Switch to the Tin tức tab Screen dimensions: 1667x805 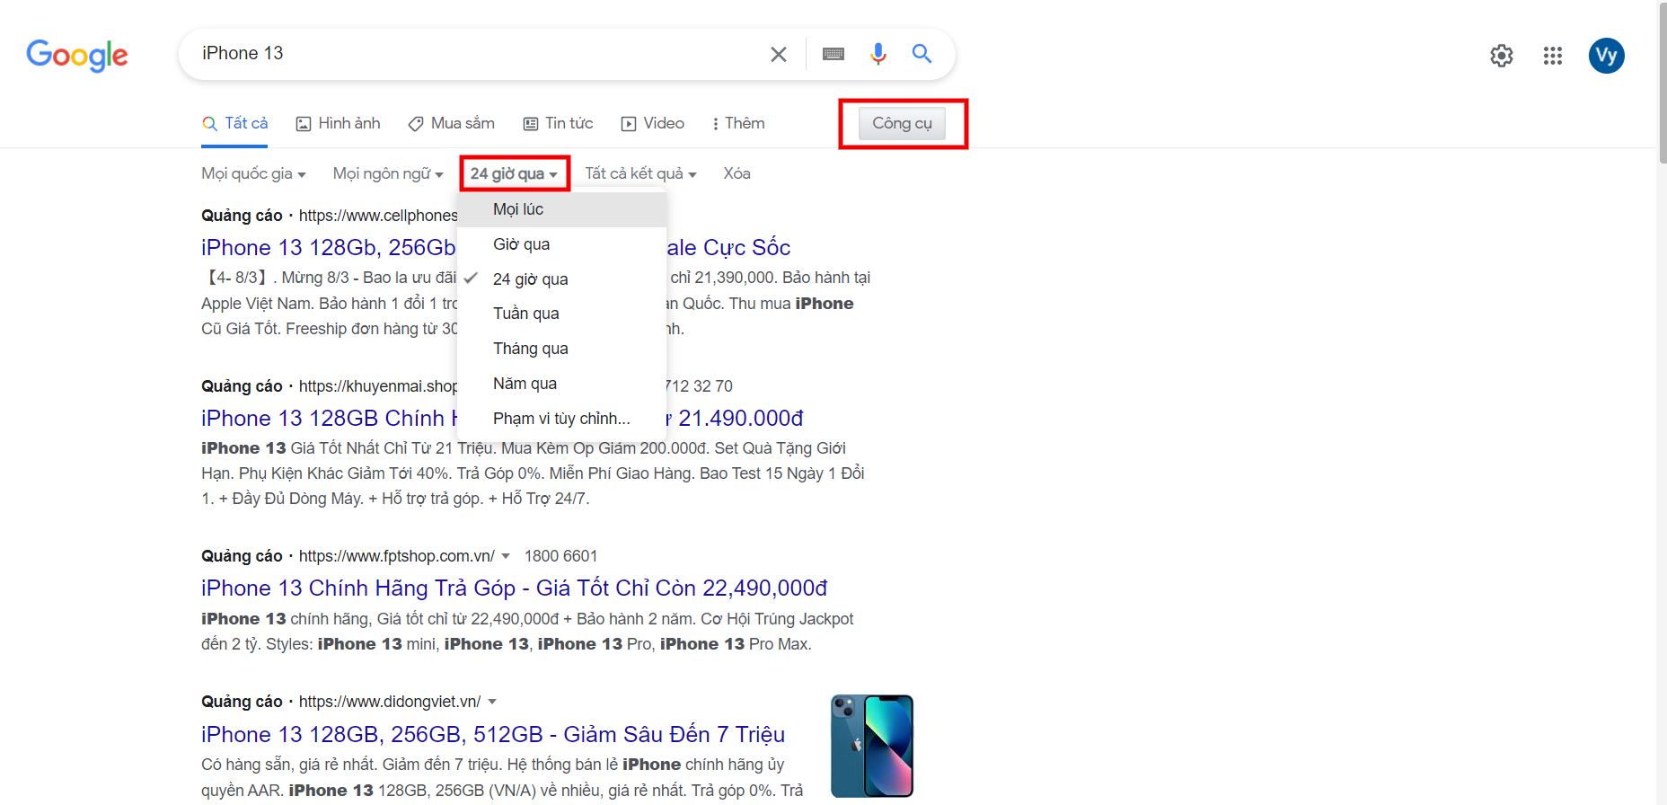click(559, 123)
